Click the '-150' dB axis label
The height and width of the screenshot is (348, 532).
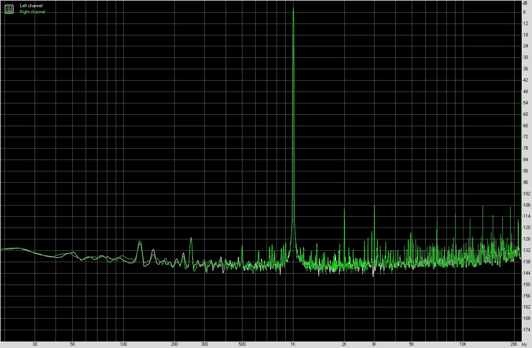point(527,285)
